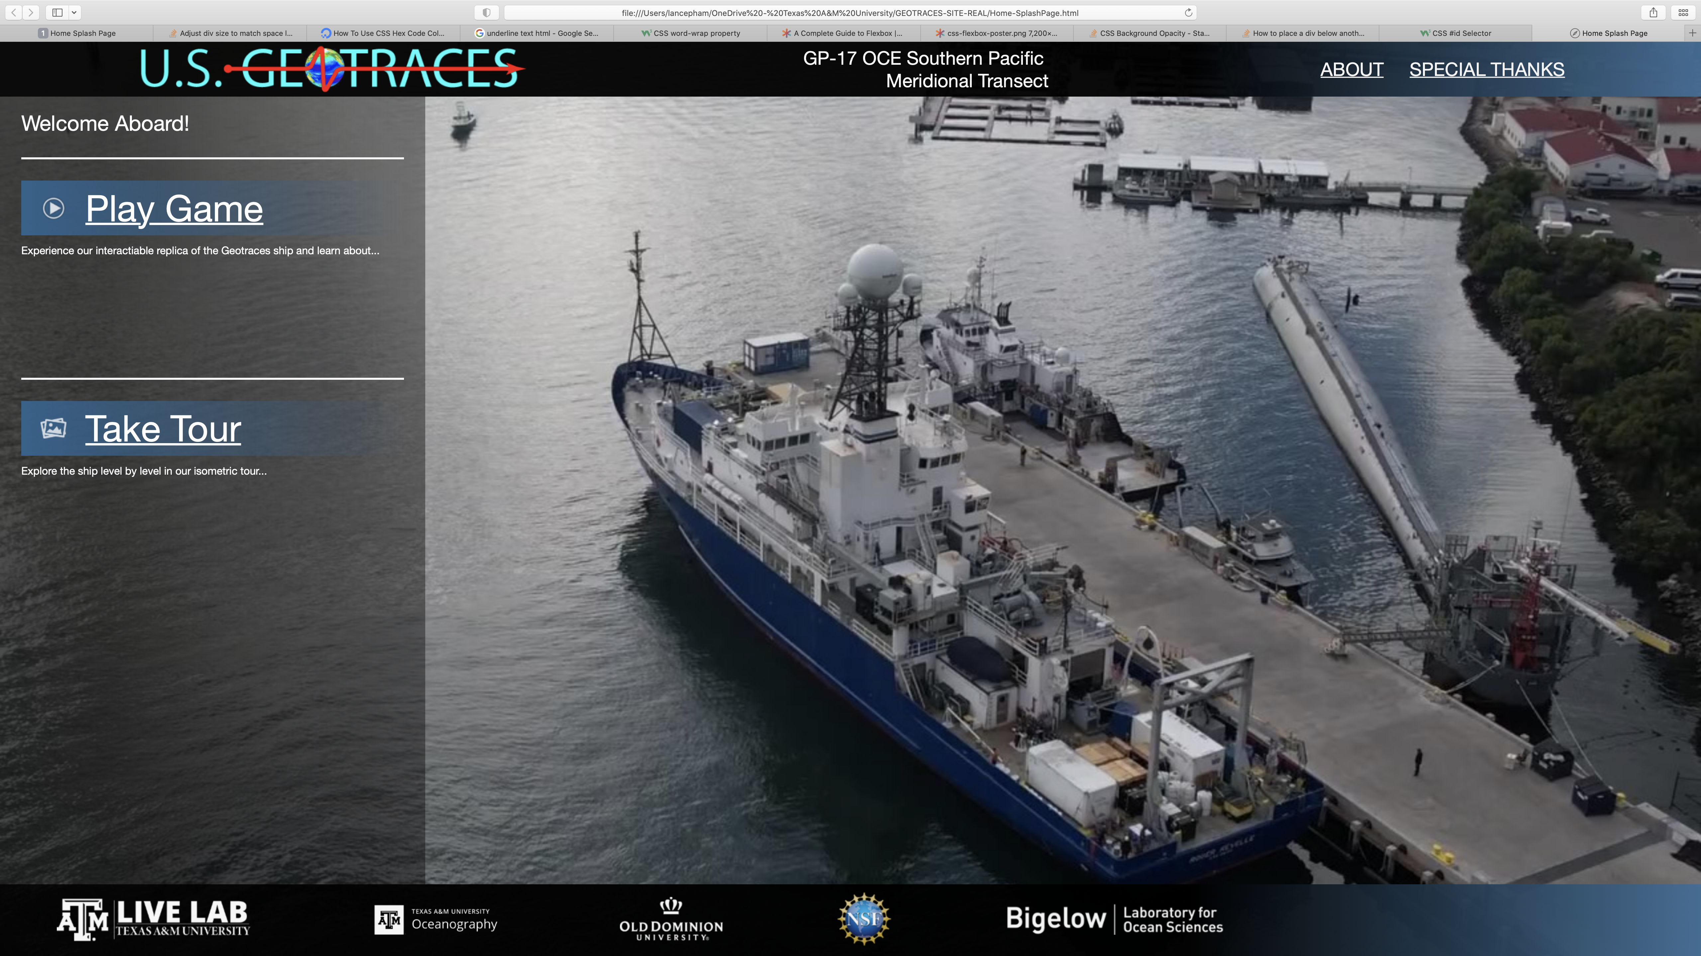This screenshot has height=956, width=1701.
Task: Show tab overview grid
Action: pyautogui.click(x=1683, y=13)
